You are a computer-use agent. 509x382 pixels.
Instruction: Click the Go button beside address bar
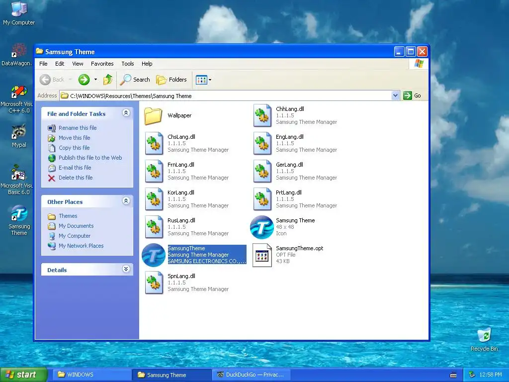tap(412, 95)
